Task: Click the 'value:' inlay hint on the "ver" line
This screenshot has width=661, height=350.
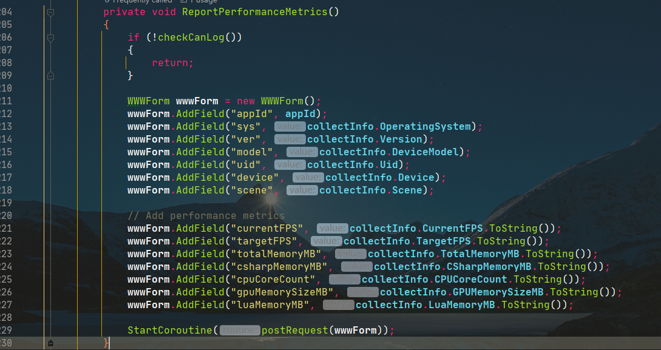Action: click(290, 139)
